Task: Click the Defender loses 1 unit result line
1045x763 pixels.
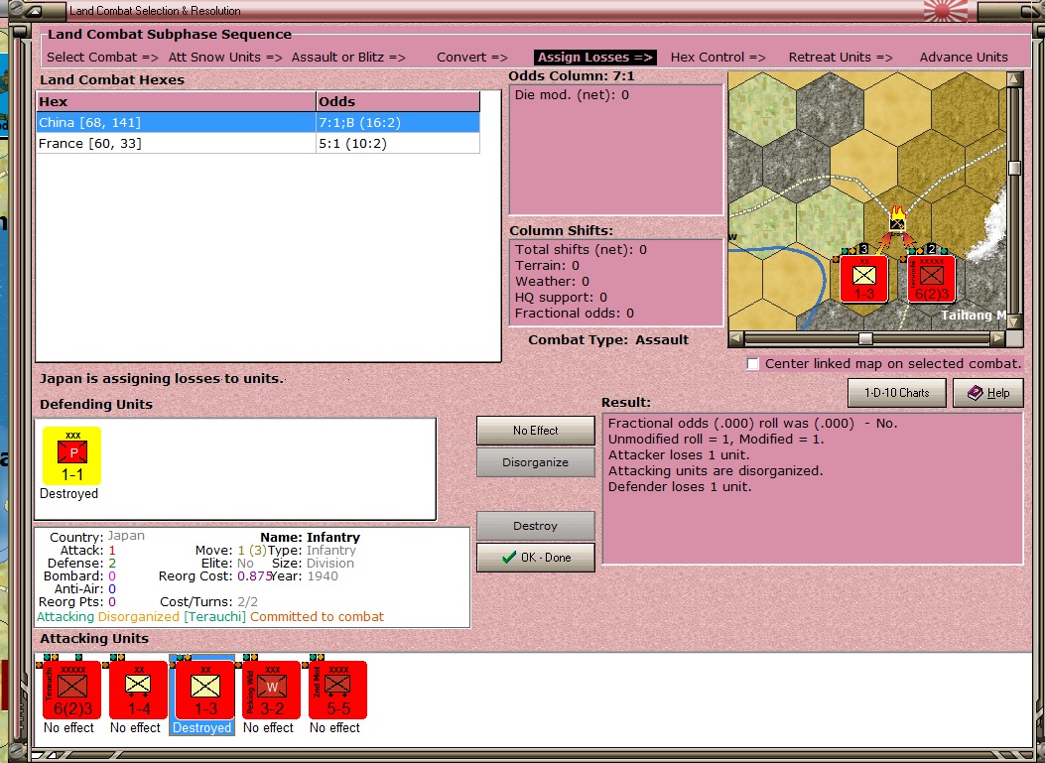Action: pyautogui.click(x=680, y=487)
